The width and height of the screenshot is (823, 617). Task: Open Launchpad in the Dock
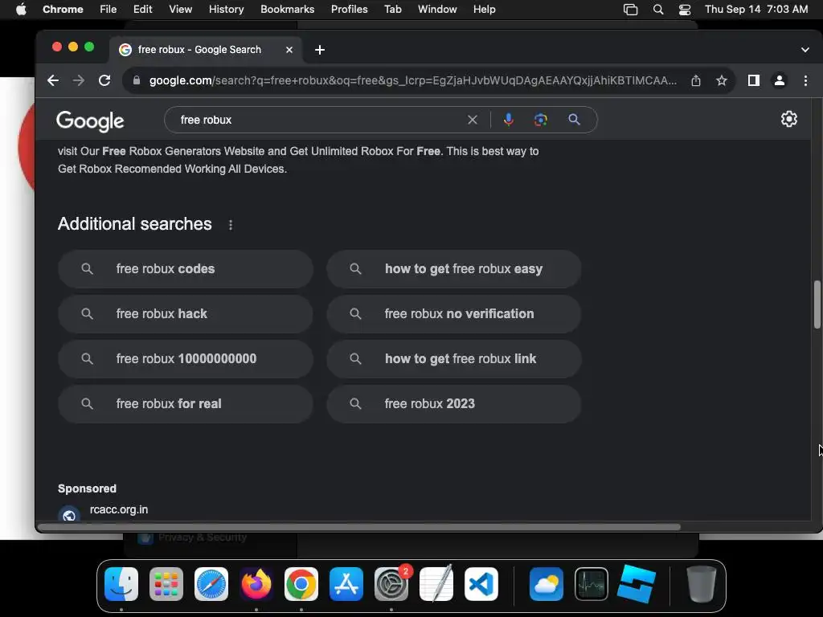click(x=166, y=584)
